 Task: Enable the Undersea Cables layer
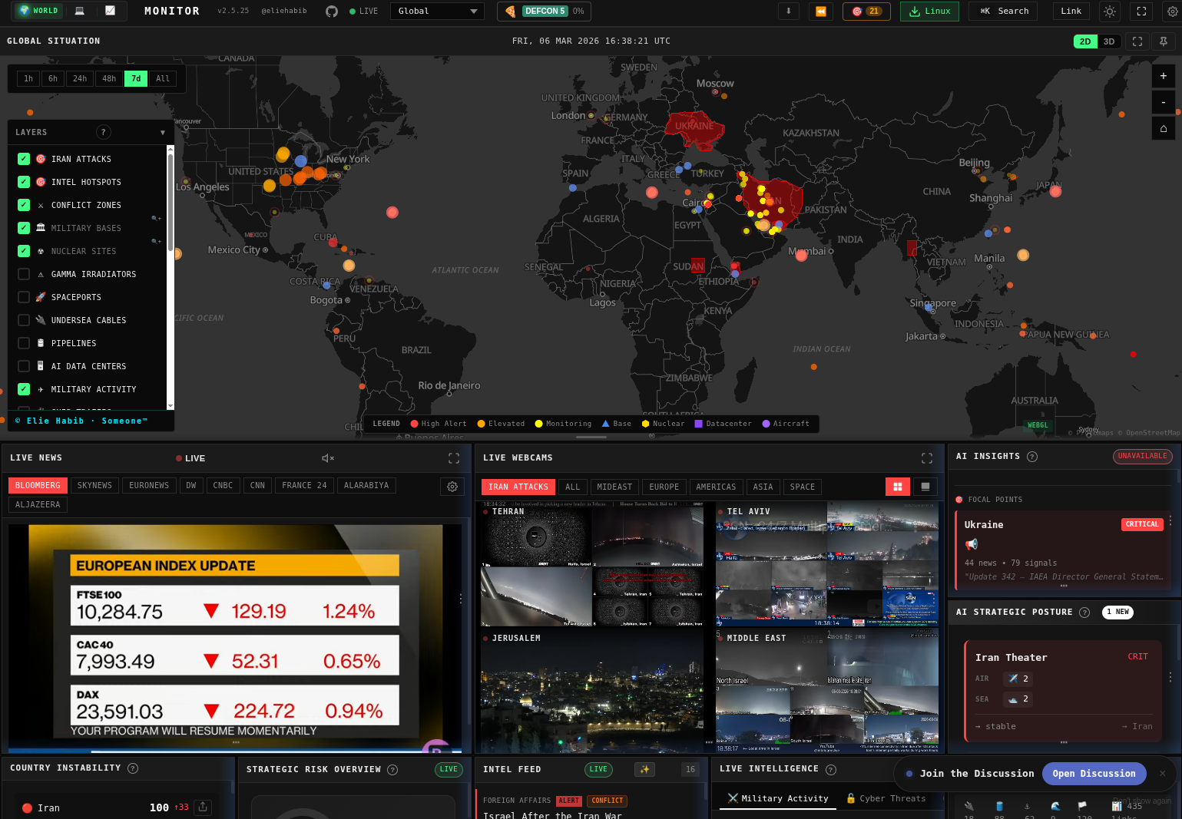tap(24, 320)
